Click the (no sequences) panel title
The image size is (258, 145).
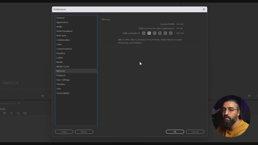8,104
